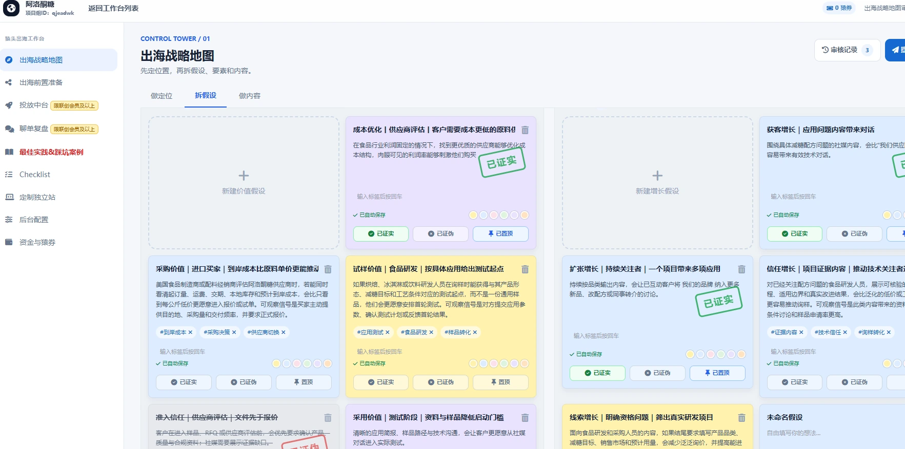
Task: Select the 拆假设 tab
Action: 206,95
